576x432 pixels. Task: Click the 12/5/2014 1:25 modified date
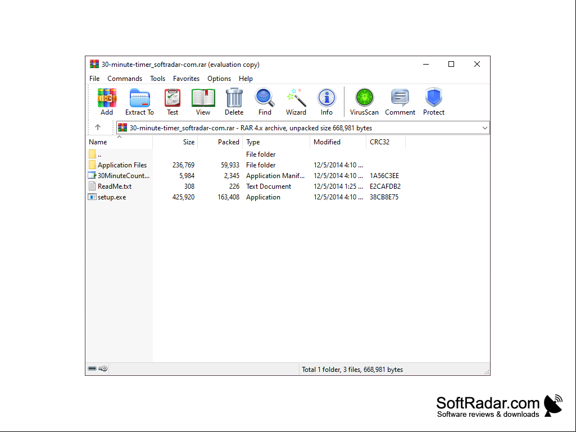[338, 187]
